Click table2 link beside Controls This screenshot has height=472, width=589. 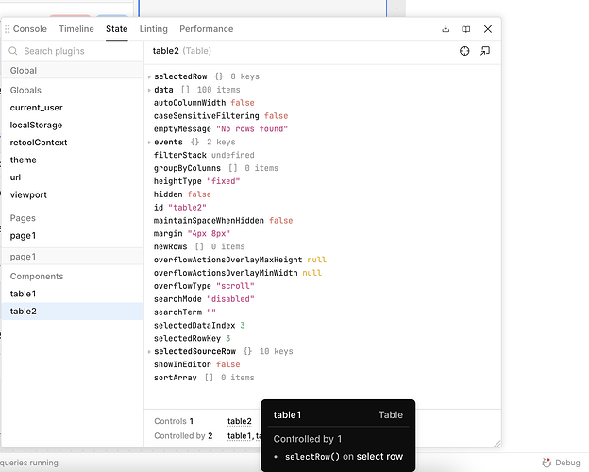(240, 421)
